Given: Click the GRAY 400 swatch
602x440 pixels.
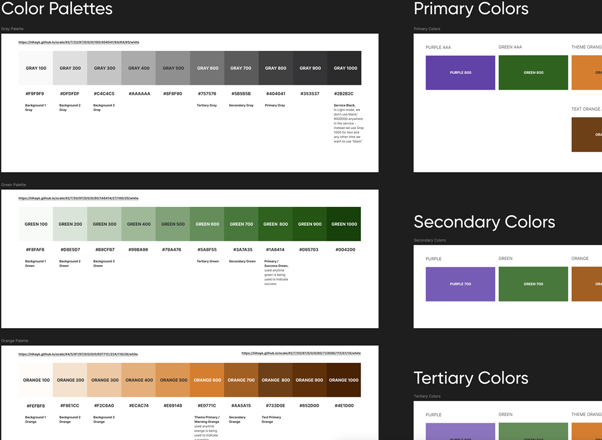Looking at the screenshot, I should (139, 68).
